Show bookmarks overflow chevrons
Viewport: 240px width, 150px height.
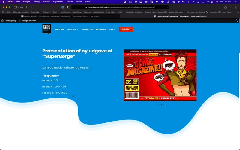click(x=238, y=12)
